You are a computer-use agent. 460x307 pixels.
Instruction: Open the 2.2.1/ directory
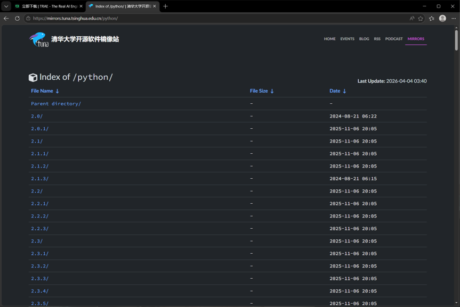coord(40,204)
